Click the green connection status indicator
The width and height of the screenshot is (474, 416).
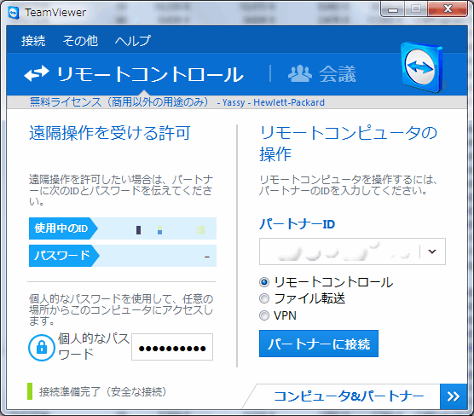click(x=30, y=391)
